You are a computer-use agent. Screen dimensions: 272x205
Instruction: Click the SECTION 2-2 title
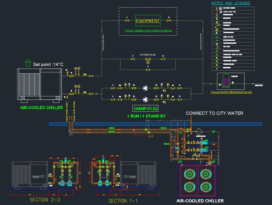45,200
